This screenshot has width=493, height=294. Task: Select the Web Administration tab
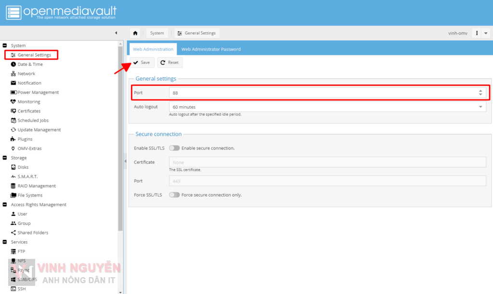pos(153,49)
